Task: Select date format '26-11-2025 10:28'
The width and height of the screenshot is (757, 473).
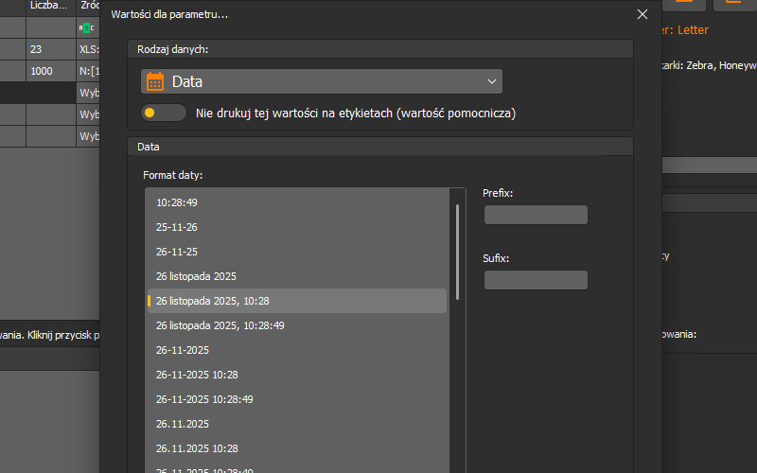Action: click(297, 375)
